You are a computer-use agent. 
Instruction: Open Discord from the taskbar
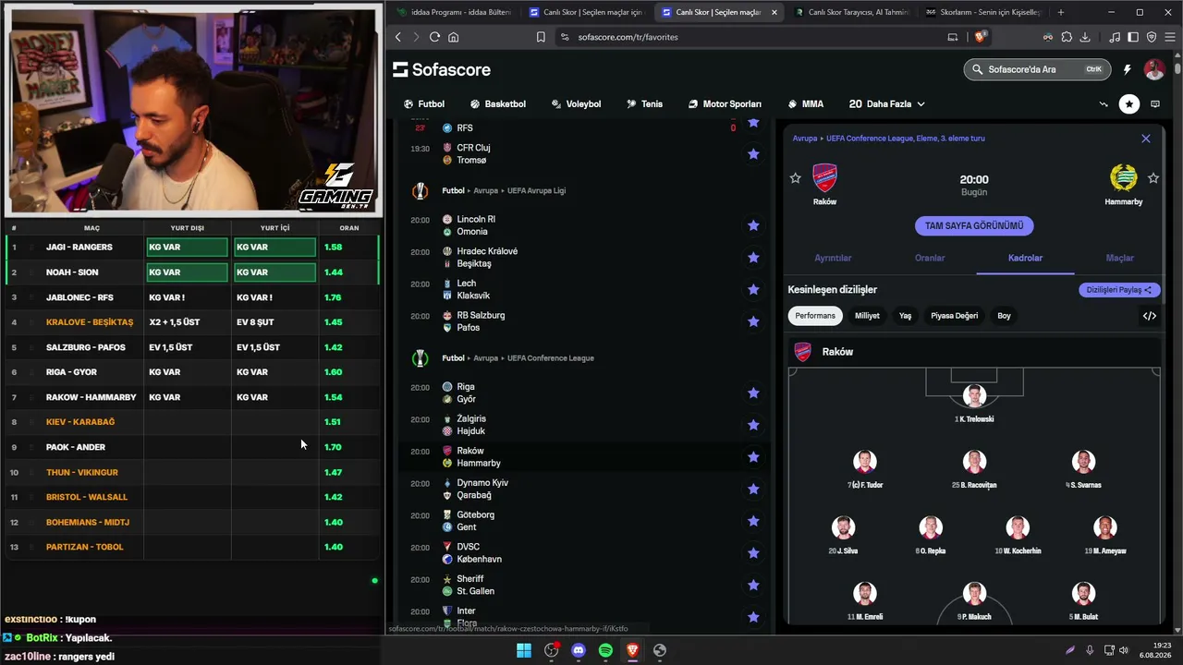(x=579, y=650)
